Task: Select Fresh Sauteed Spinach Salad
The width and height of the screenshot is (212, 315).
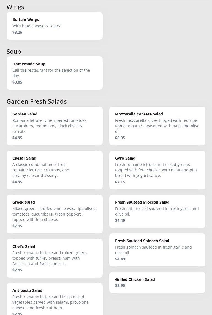Action: click(x=157, y=250)
